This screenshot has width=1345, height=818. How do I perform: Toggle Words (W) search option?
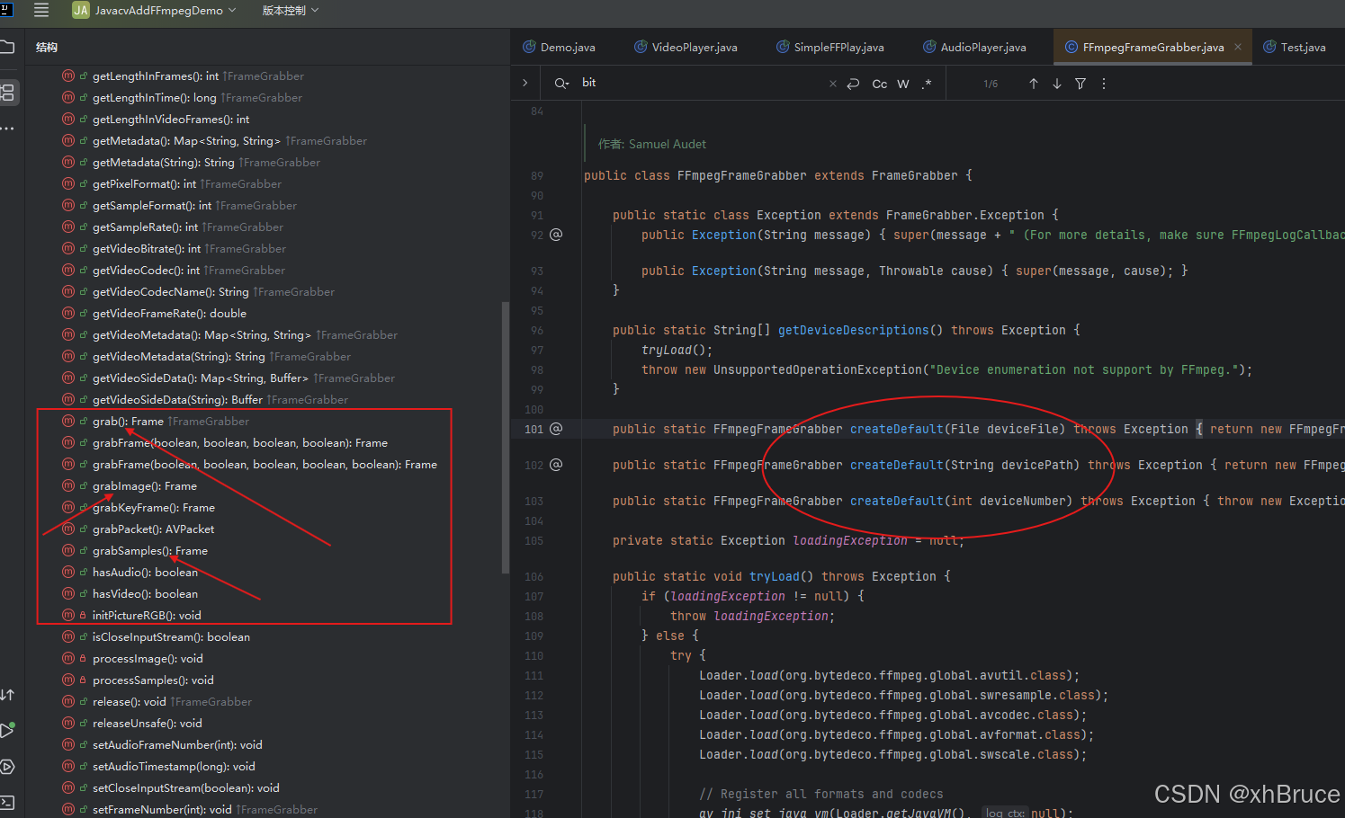point(903,84)
